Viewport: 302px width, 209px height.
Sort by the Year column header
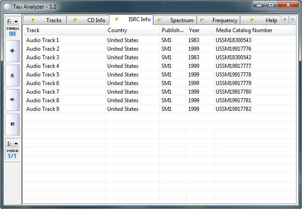coord(199,30)
